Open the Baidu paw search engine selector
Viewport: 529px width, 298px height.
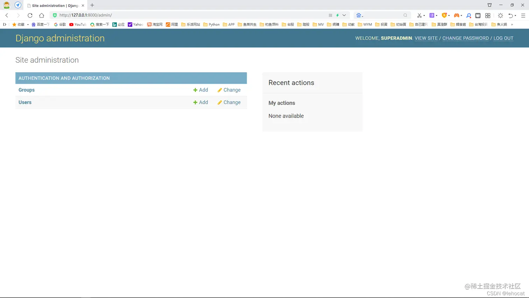tap(360, 15)
